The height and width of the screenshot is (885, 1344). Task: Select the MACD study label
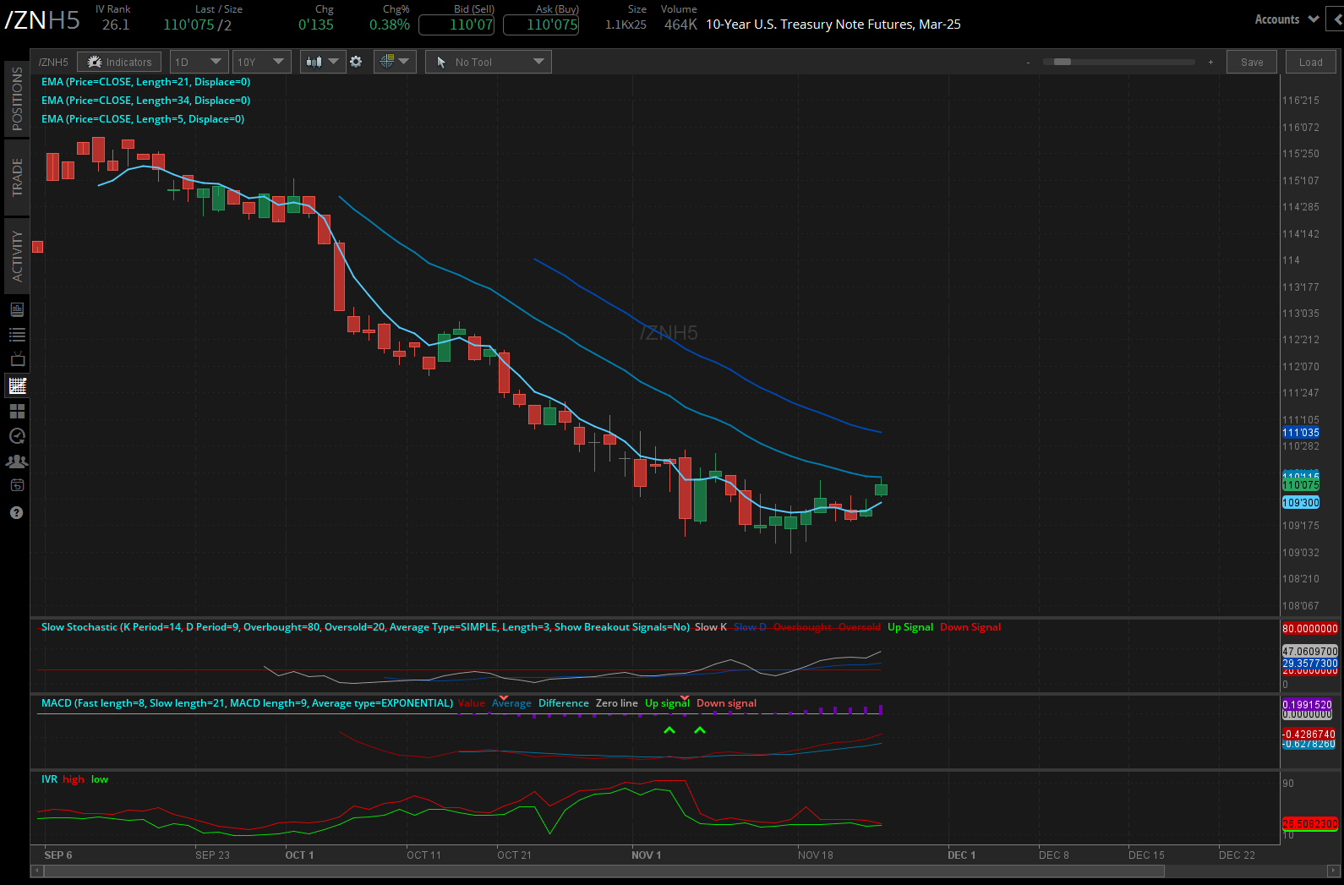click(x=247, y=703)
